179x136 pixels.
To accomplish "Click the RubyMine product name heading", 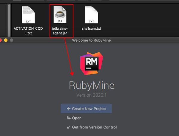I will pos(92,85).
